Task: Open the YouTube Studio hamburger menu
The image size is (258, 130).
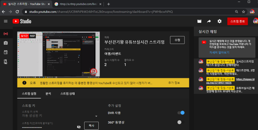Action: [5, 21]
